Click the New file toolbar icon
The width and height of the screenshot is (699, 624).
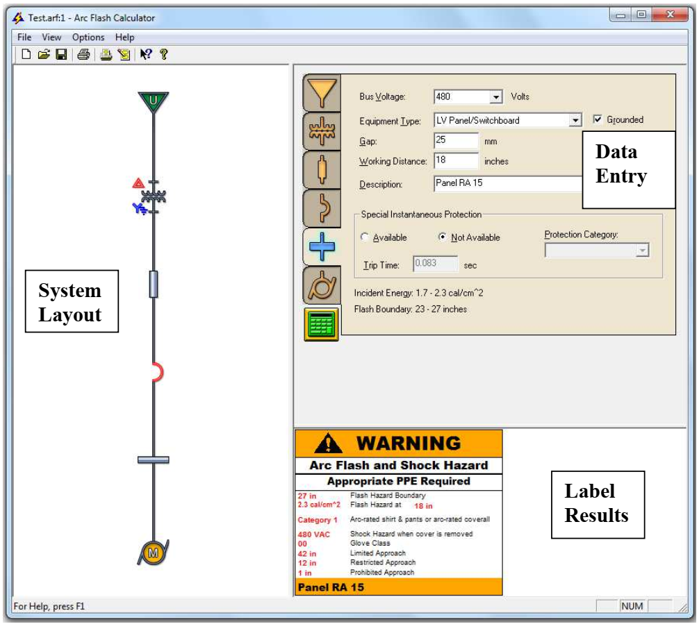point(26,54)
